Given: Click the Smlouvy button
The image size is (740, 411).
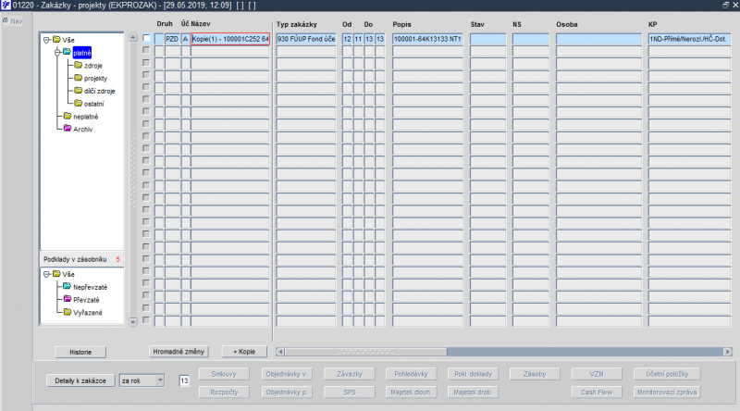Looking at the screenshot, I should [224, 374].
